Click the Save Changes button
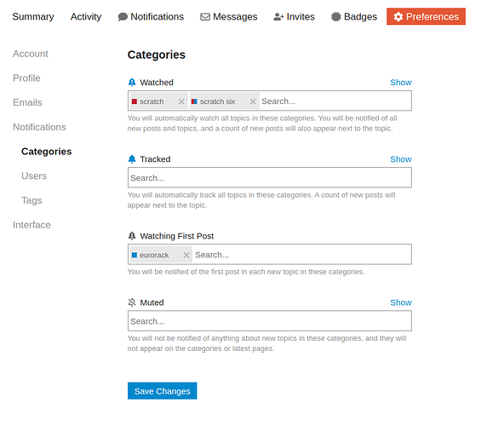This screenshot has width=481, height=426. pyautogui.click(x=163, y=391)
